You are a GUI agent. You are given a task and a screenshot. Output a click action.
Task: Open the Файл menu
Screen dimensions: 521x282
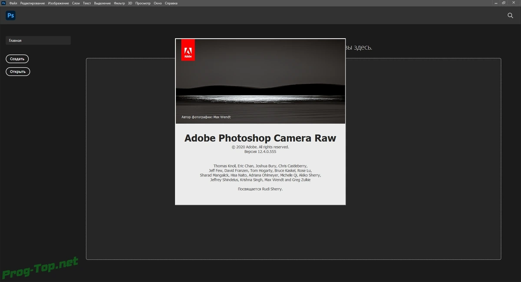click(x=13, y=3)
